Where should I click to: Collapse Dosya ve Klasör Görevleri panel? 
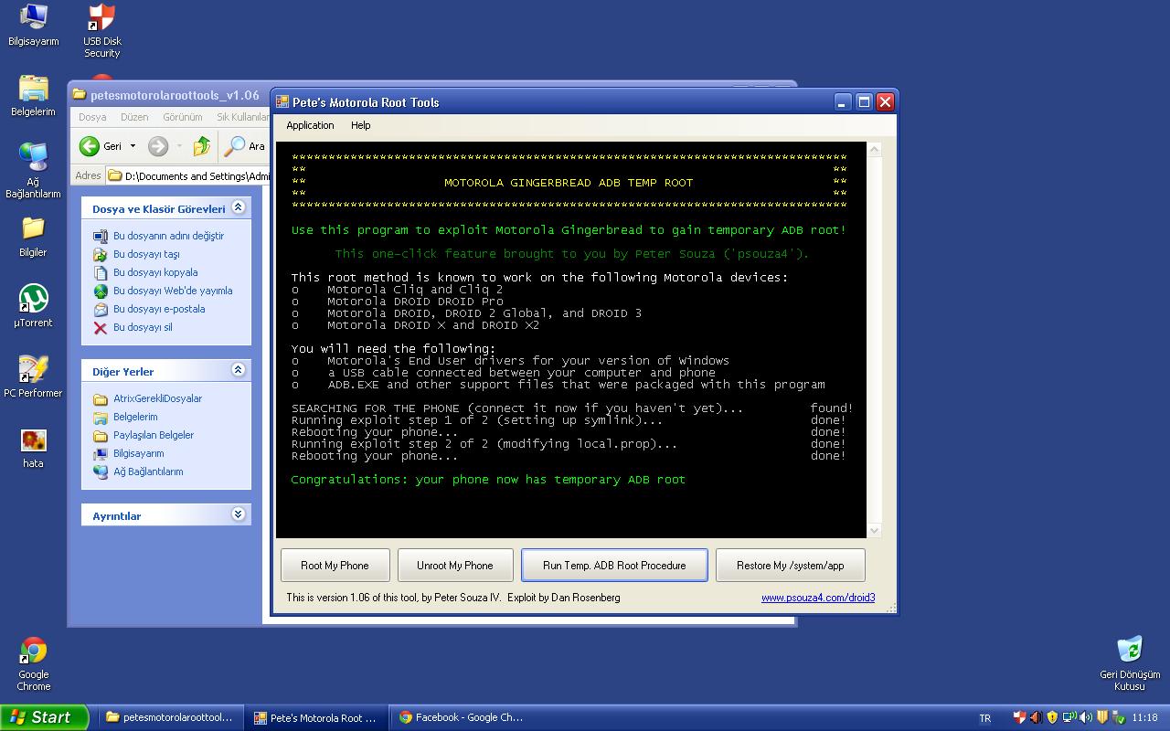pos(238,207)
